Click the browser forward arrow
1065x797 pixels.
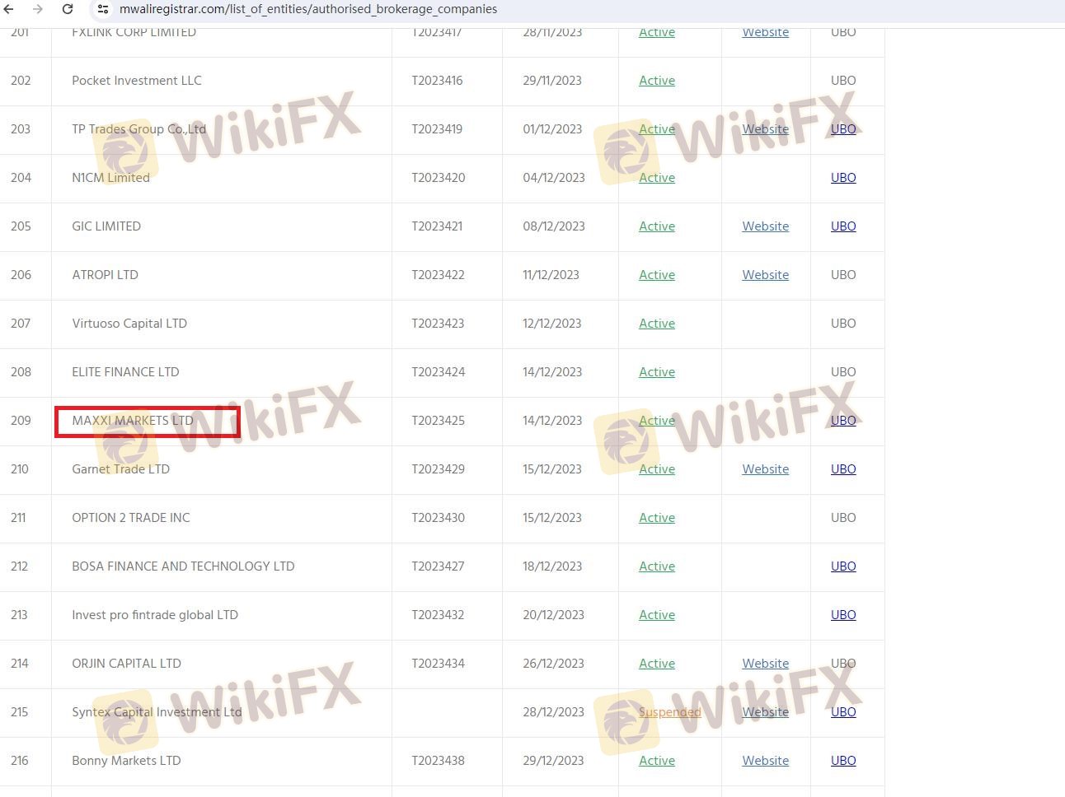38,9
